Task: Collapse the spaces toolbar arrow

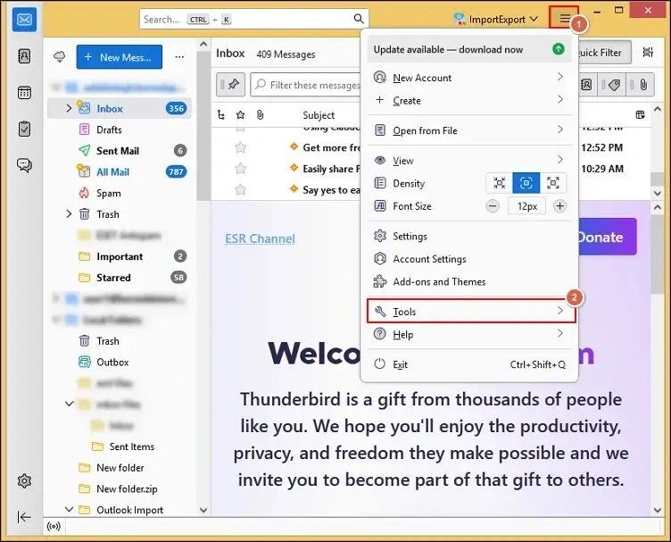Action: [x=24, y=517]
